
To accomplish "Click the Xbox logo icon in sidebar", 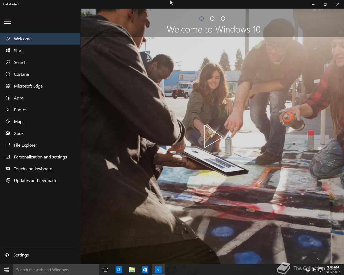I will pos(8,133).
